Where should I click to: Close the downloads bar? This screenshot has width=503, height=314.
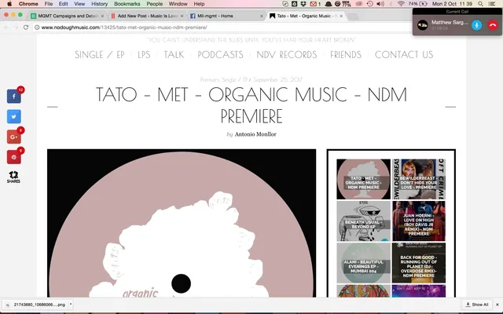click(x=497, y=305)
